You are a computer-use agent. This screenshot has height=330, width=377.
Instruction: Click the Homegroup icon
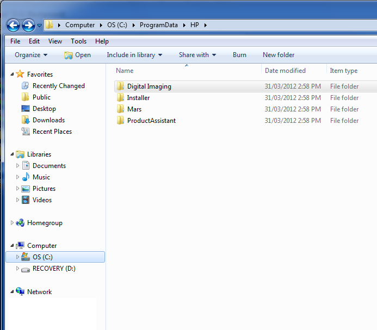pos(20,223)
